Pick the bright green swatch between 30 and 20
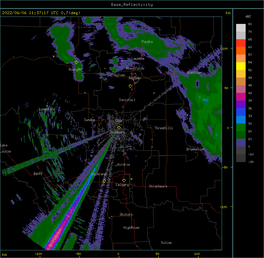The image size is (264, 258). pos(241,127)
